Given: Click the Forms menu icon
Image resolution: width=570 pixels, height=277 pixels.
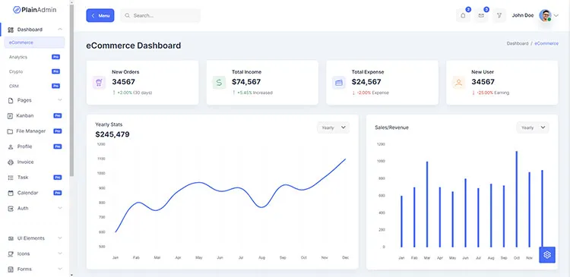Looking at the screenshot, I should pos(11,269).
